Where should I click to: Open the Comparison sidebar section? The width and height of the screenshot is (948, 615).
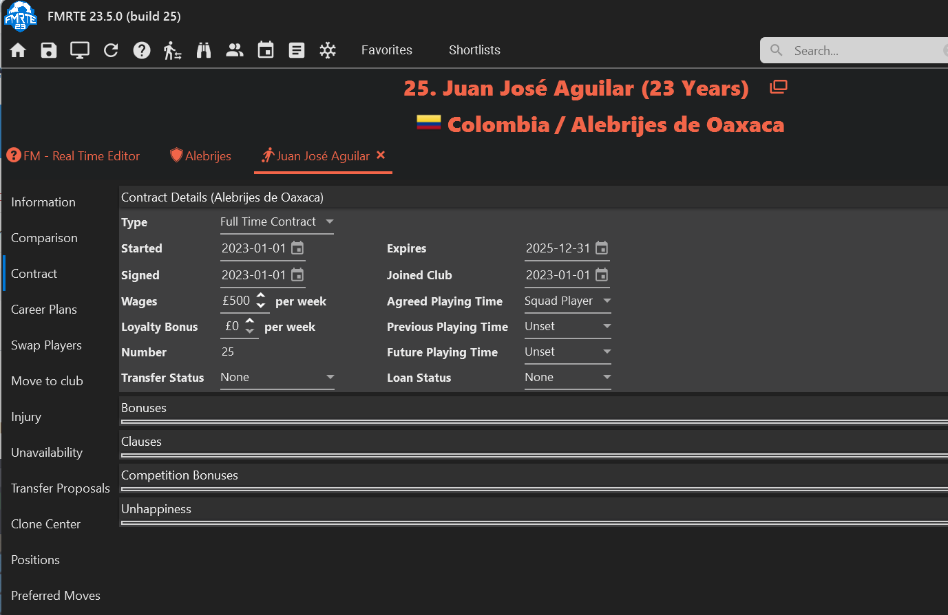click(44, 238)
